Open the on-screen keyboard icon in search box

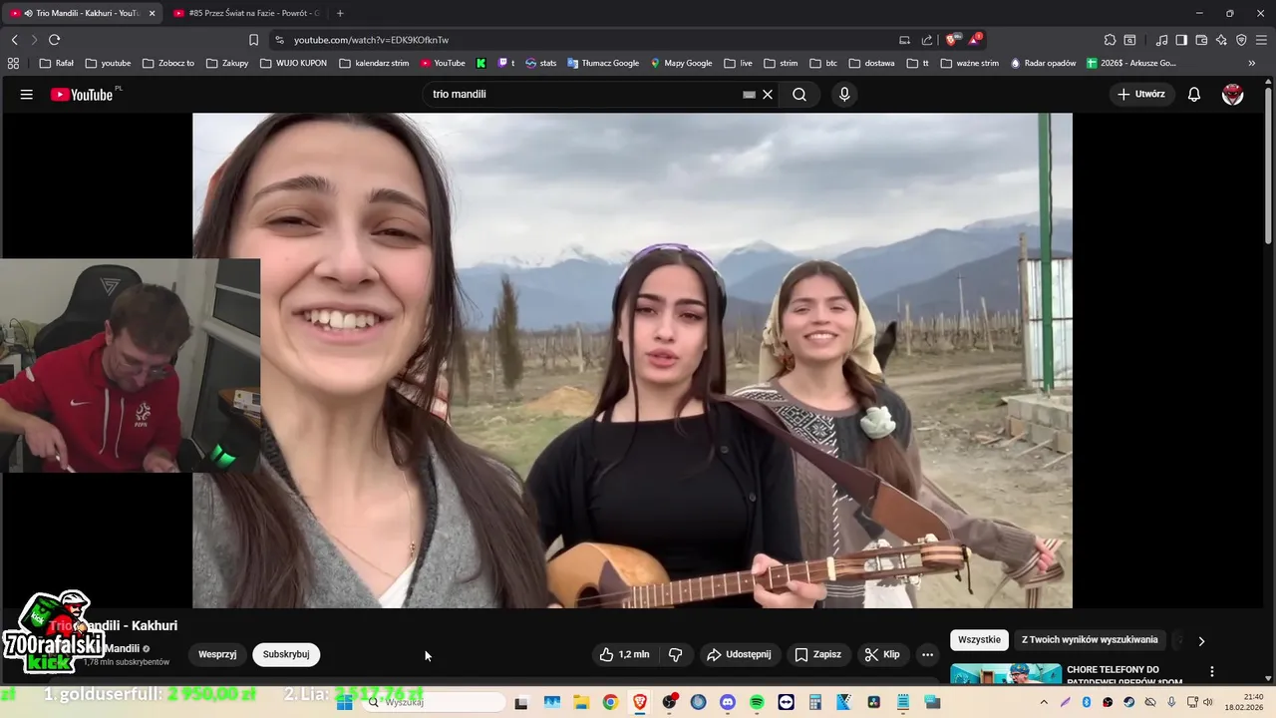pos(749,95)
